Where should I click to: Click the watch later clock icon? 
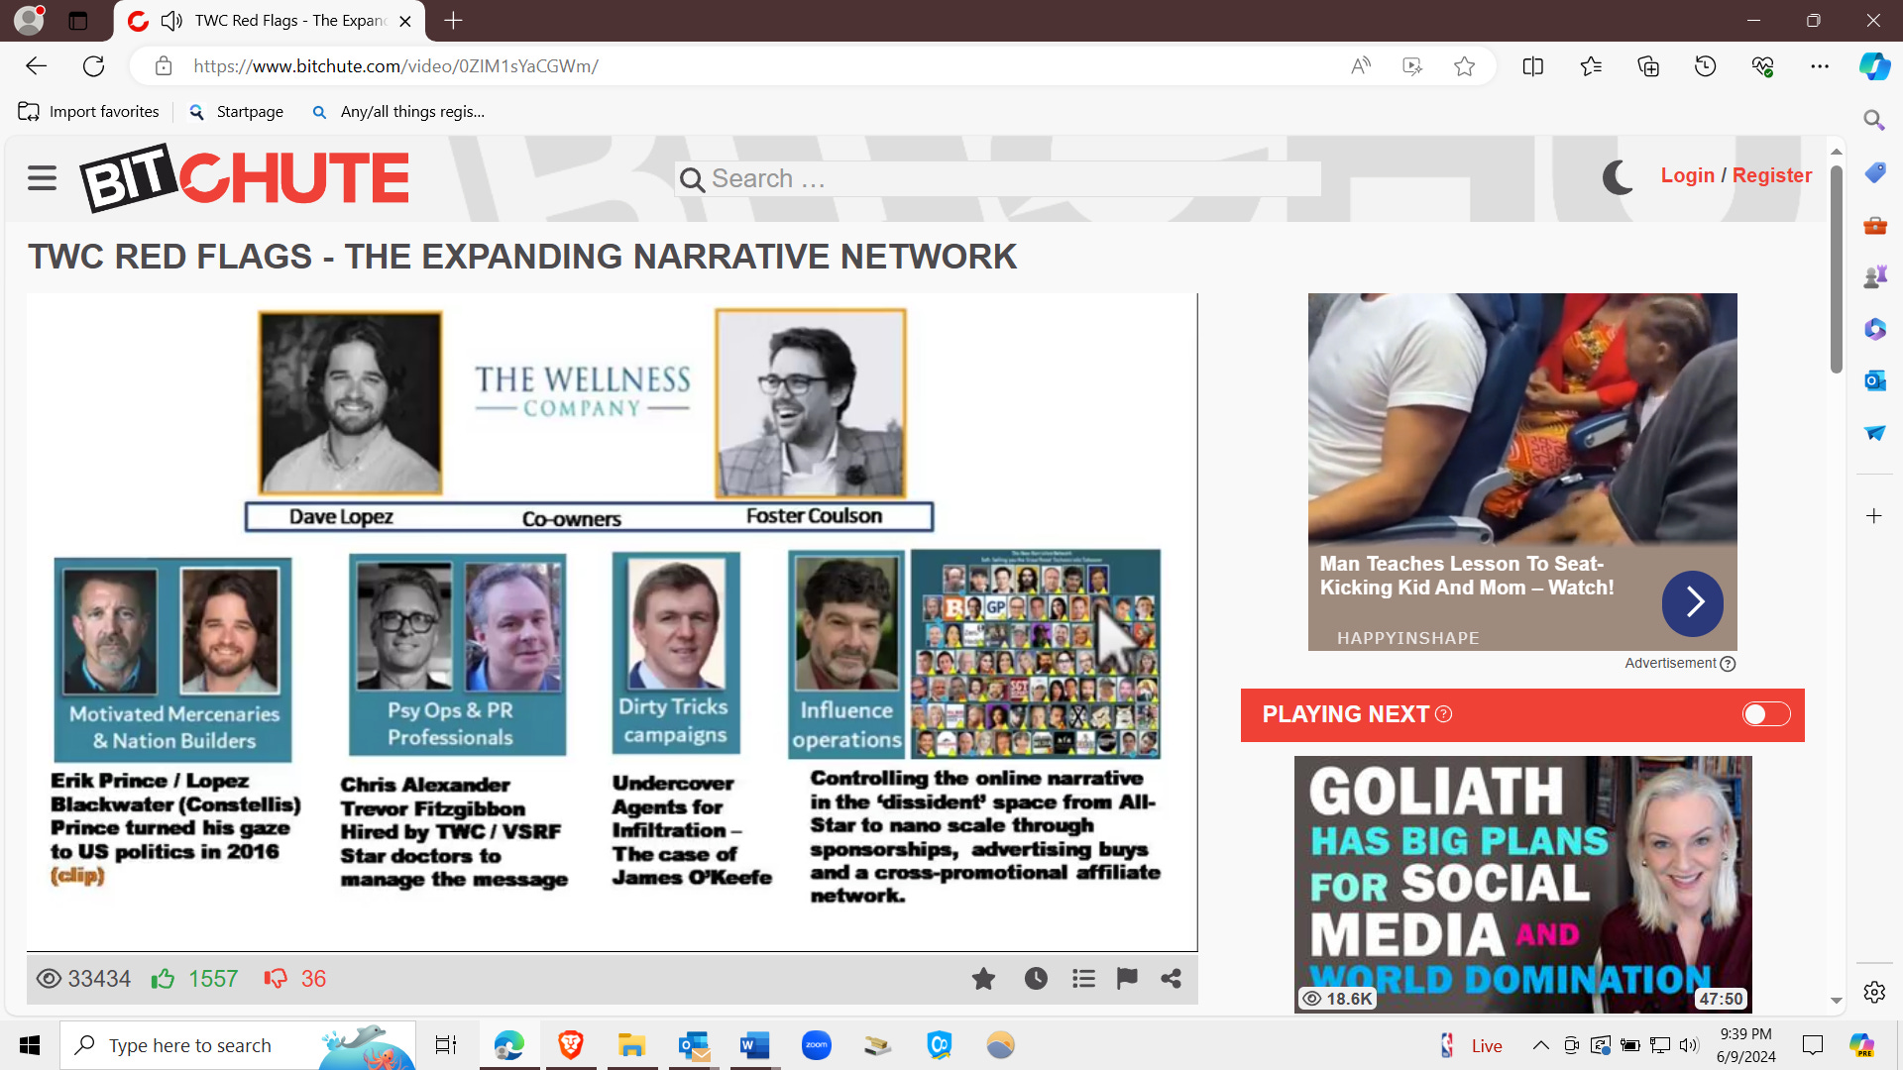coord(1036,979)
